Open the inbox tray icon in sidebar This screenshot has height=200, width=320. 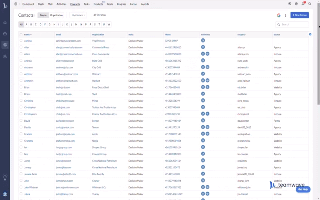click(x=5, y=33)
